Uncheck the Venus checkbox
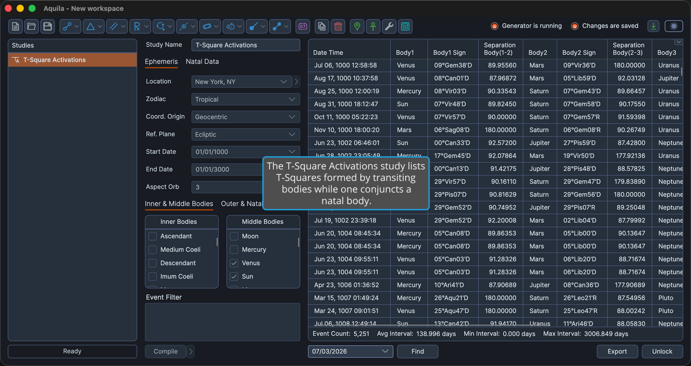The width and height of the screenshot is (691, 366). (234, 263)
